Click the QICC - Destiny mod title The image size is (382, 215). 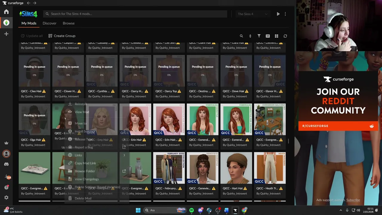(200, 91)
